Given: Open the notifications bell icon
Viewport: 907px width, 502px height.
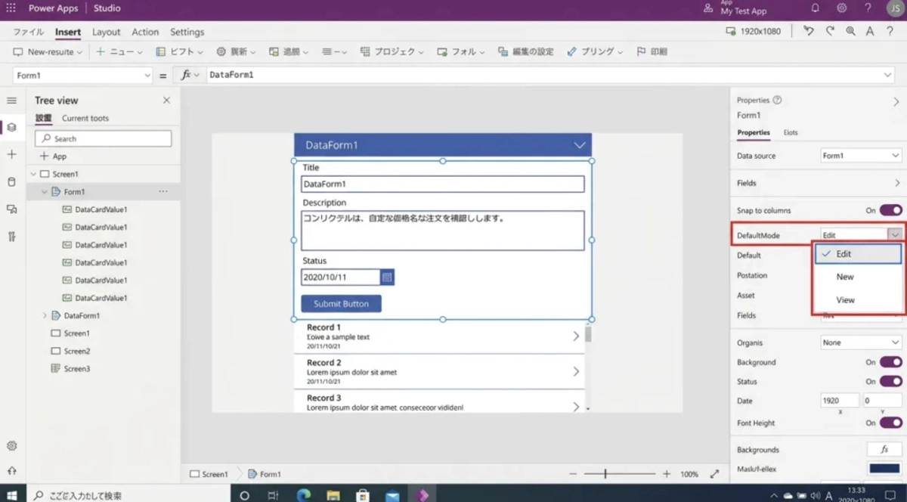Looking at the screenshot, I should [x=816, y=8].
